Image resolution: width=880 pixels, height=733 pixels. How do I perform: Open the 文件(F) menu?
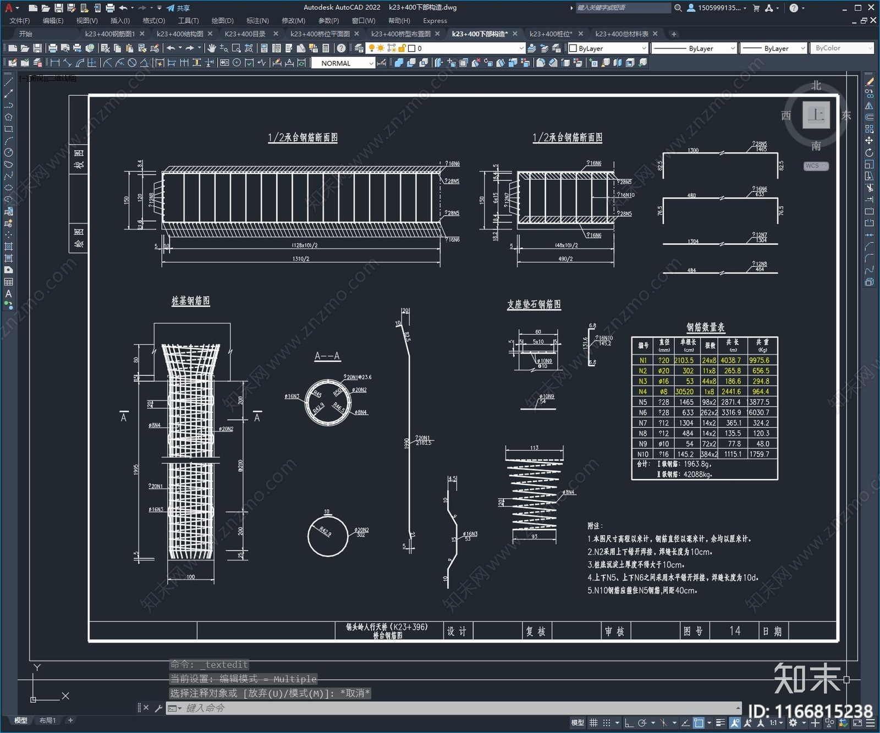click(x=20, y=20)
